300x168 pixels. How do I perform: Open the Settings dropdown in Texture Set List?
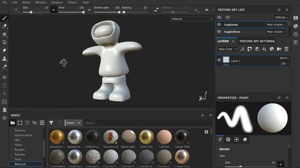pyautogui.click(x=281, y=17)
